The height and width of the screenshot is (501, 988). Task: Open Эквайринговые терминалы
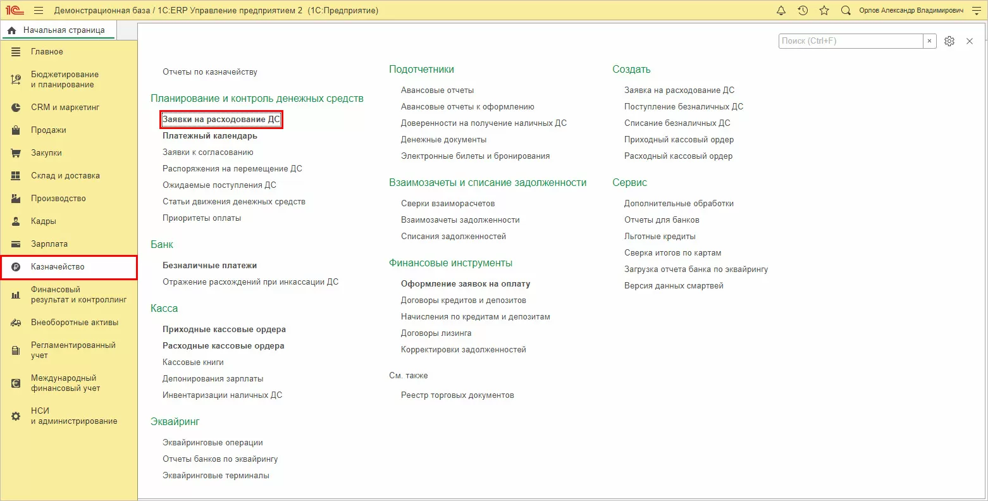(x=216, y=476)
